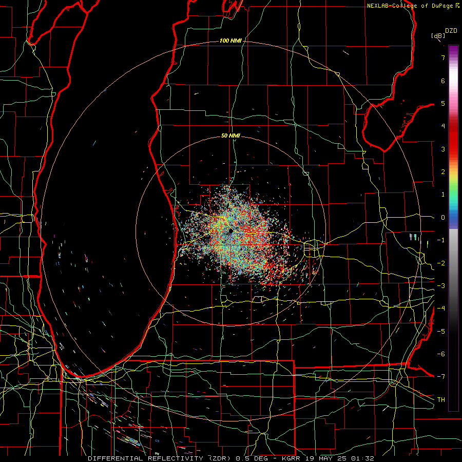The height and width of the screenshot is (462, 462).
Task: Click the -1 value on the color scale
Action: (441, 240)
